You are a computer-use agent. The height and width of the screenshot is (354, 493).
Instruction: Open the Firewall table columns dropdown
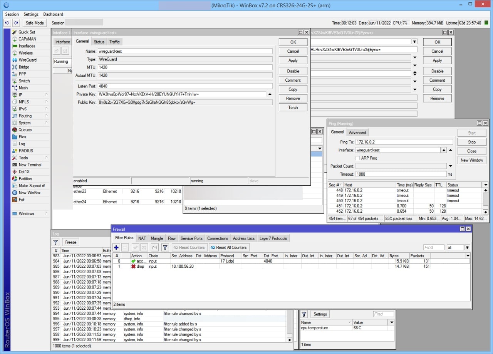click(x=468, y=256)
